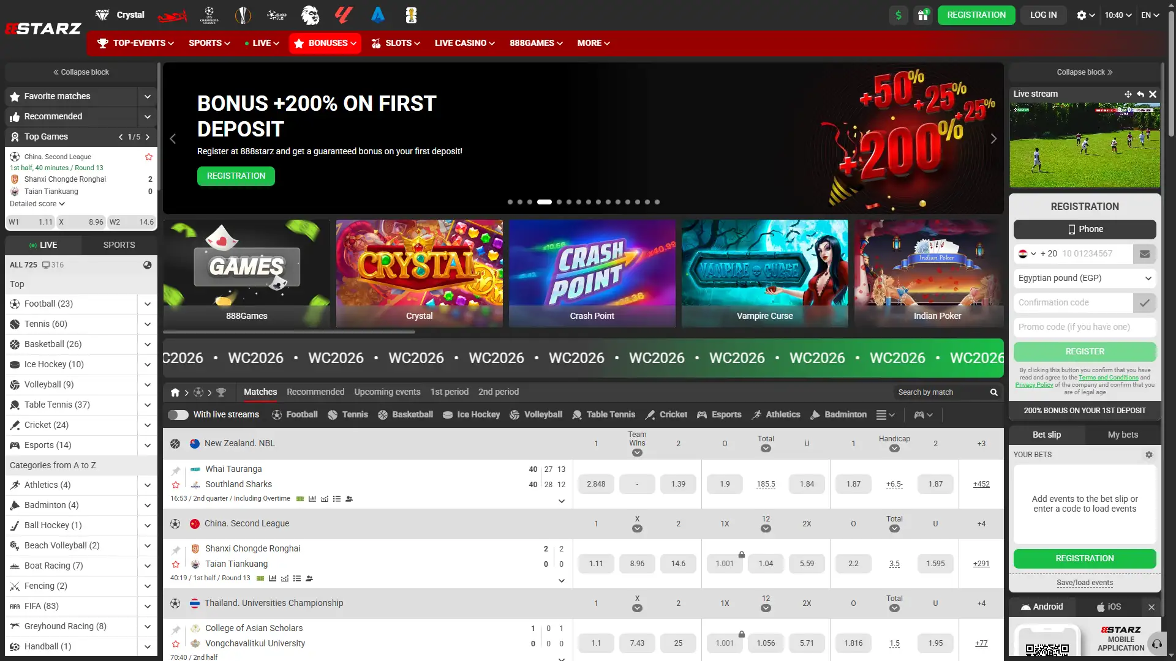The image size is (1176, 661).
Task: Show Whai Tauranga match field view icon
Action: coord(300,499)
